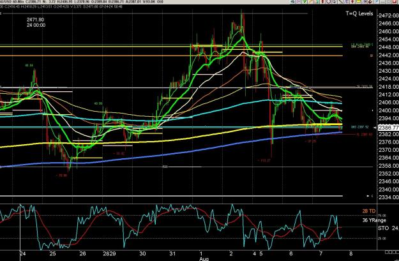Click the arrow marker beside current price box
Viewport: 399px width, 261px height.
point(375,128)
